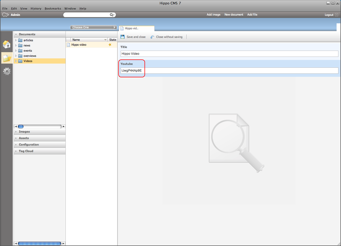Click the search magnifier icon
The image size is (341, 246).
click(112, 15)
